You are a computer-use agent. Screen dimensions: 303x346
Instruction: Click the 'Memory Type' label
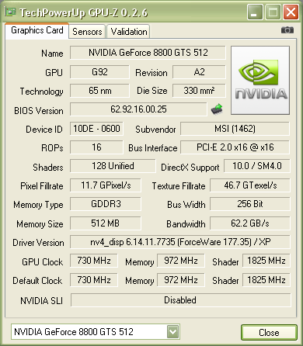(x=38, y=205)
